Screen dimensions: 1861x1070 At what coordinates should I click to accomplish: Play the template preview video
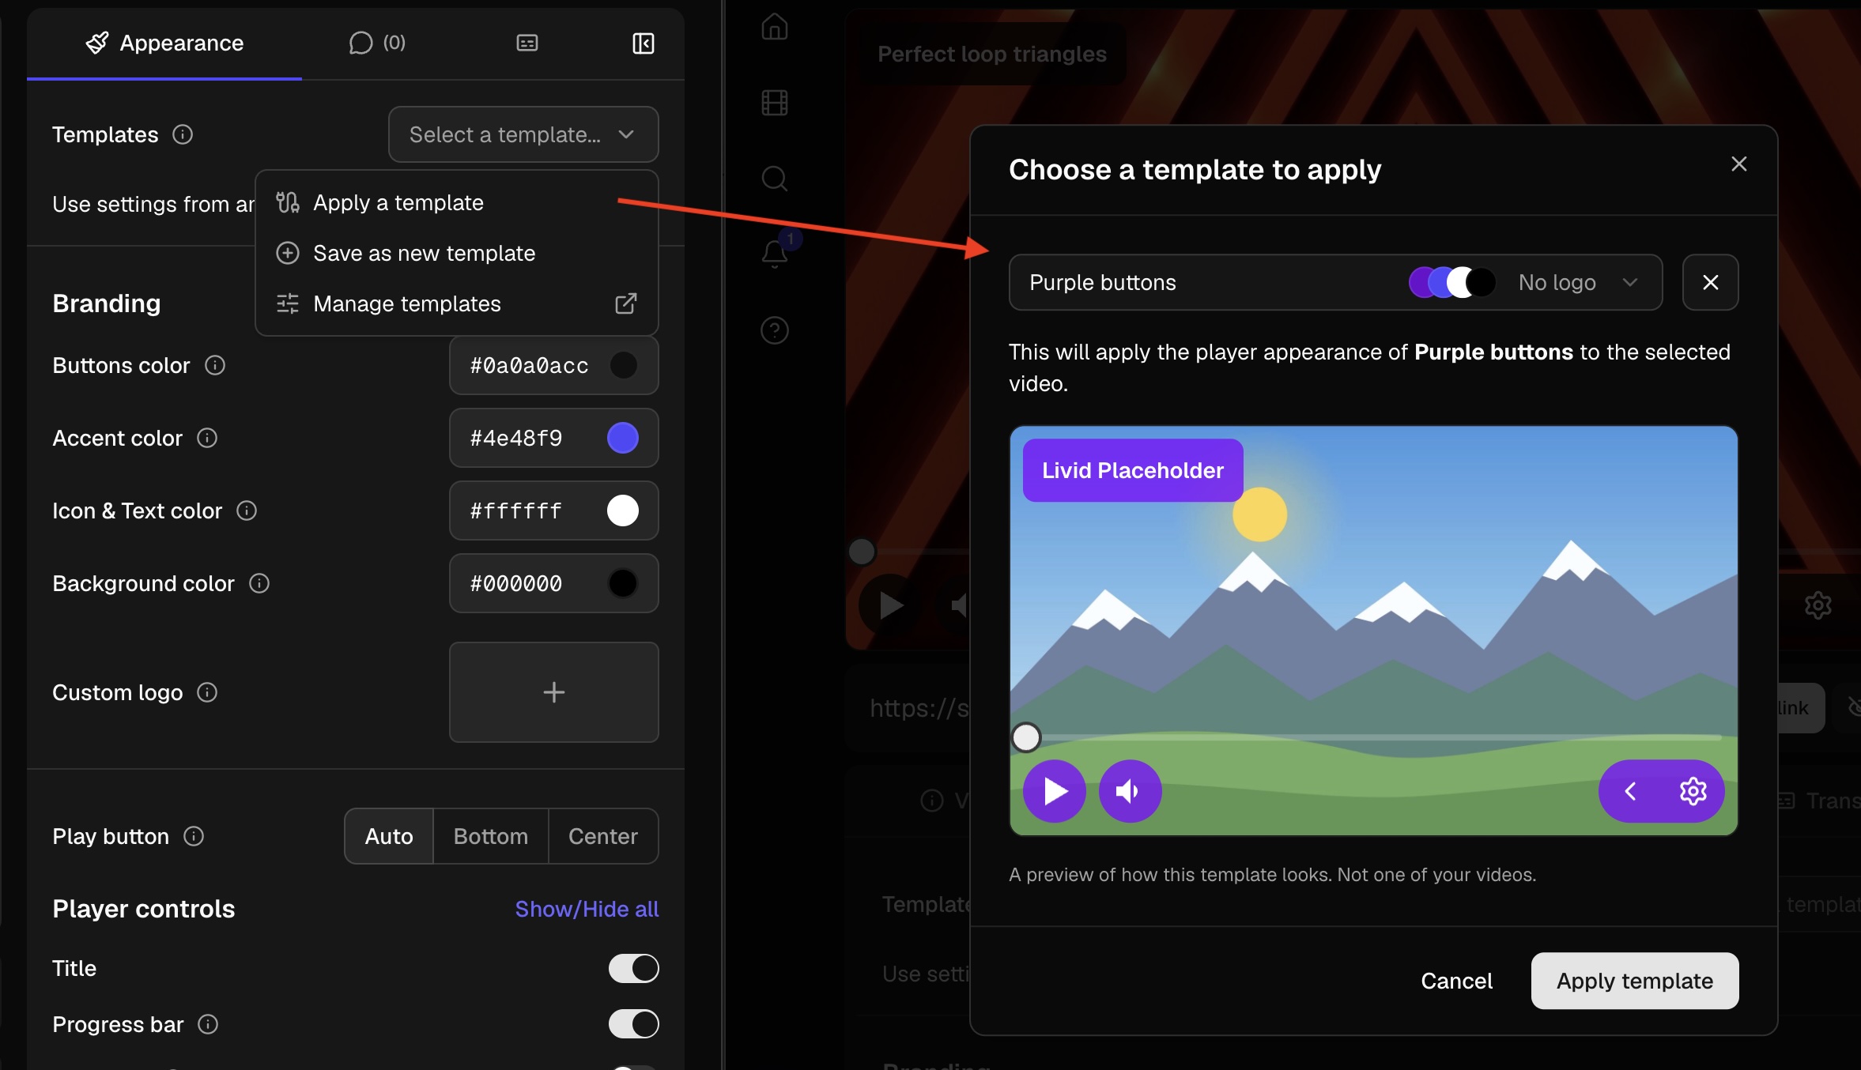point(1055,791)
